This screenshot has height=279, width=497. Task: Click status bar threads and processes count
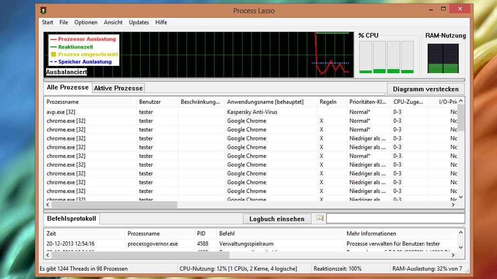(x=83, y=268)
